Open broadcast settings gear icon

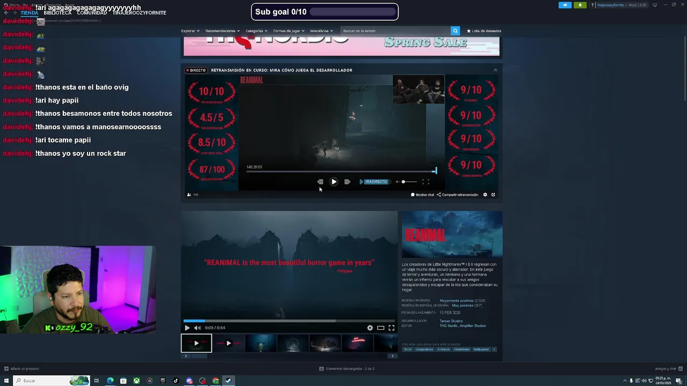tap(485, 195)
